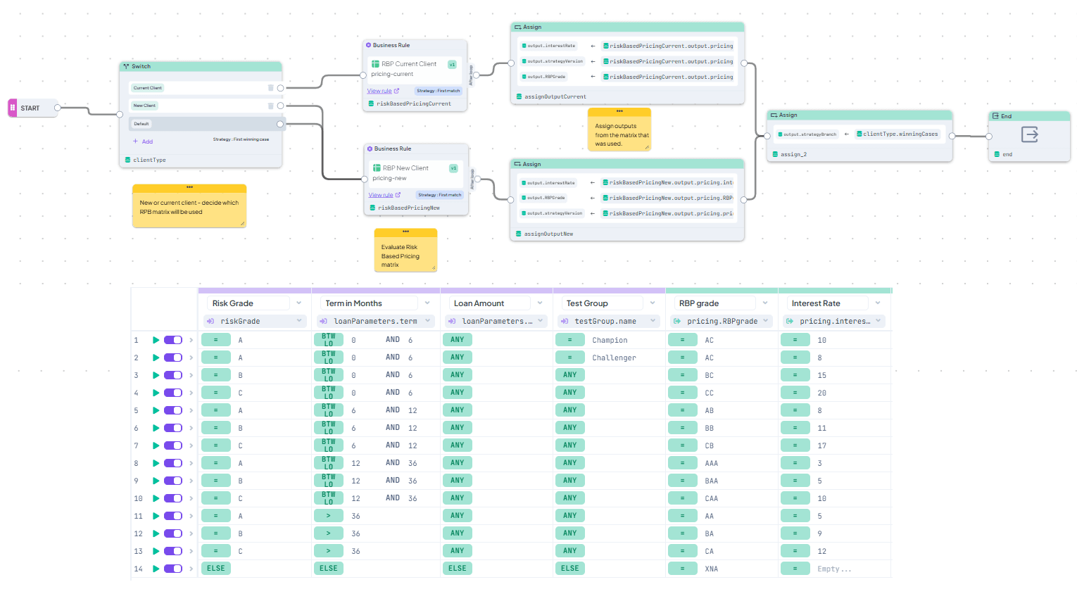This screenshot has height=601, width=1077.
Task: Open the Risk Grade column dropdown
Action: [299, 303]
